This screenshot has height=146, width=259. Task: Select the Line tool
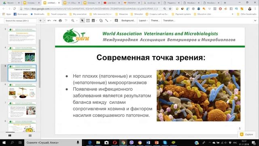(107, 21)
